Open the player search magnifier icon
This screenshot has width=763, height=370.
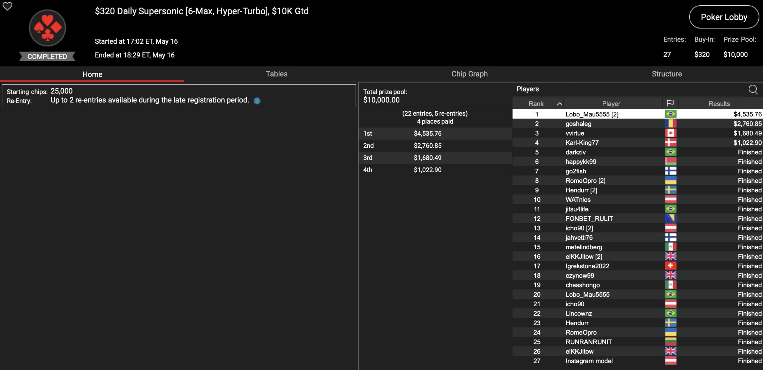tap(753, 89)
